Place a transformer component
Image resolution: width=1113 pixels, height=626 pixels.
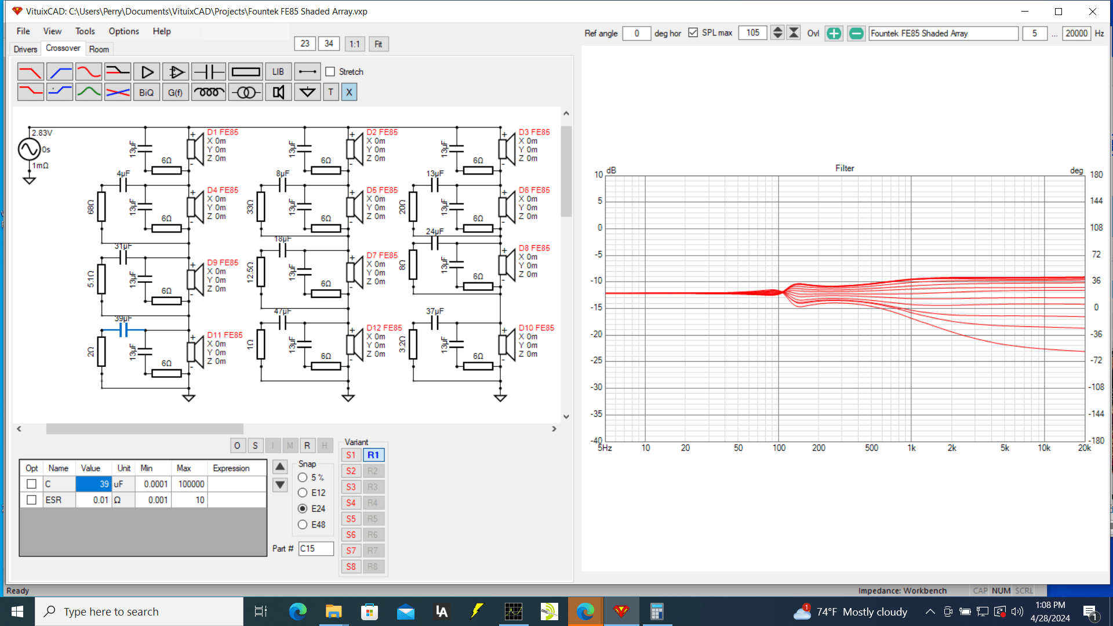(246, 92)
